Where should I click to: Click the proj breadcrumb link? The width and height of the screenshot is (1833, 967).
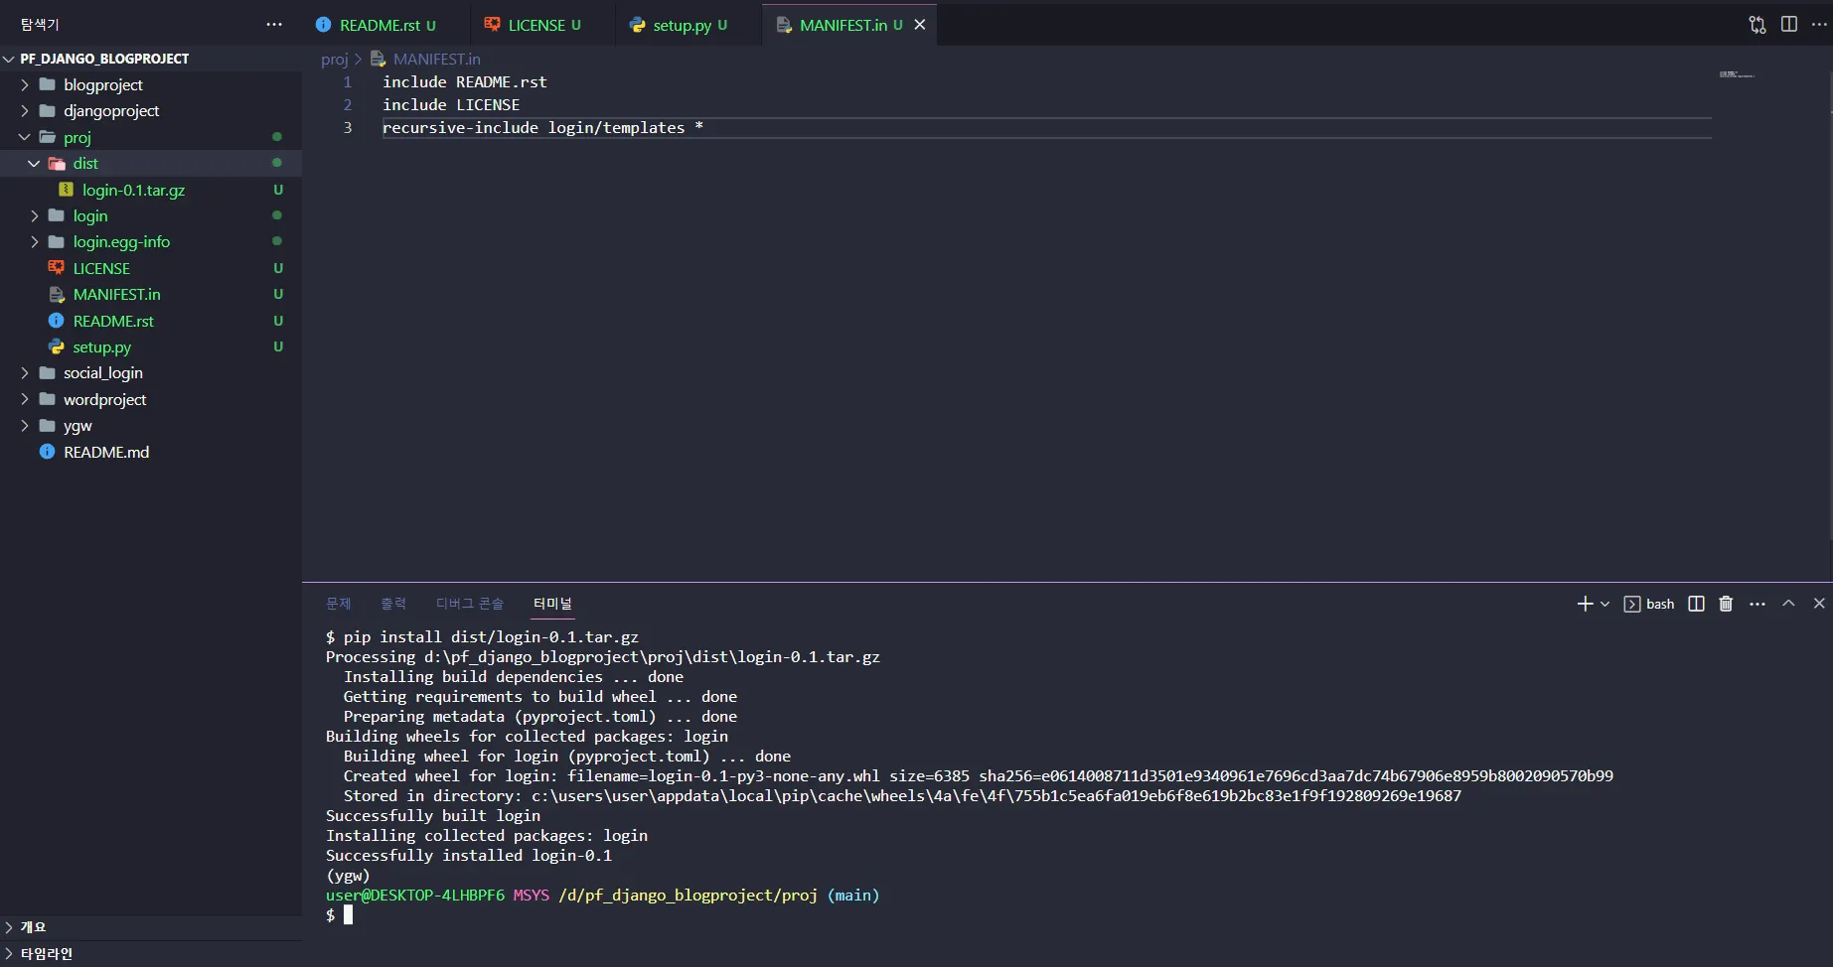(x=334, y=60)
